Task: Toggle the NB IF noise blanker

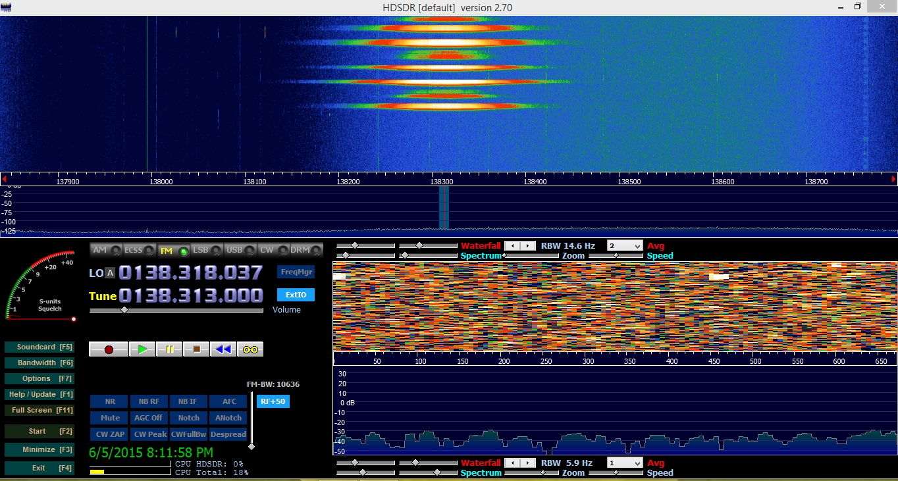Action: [x=188, y=401]
